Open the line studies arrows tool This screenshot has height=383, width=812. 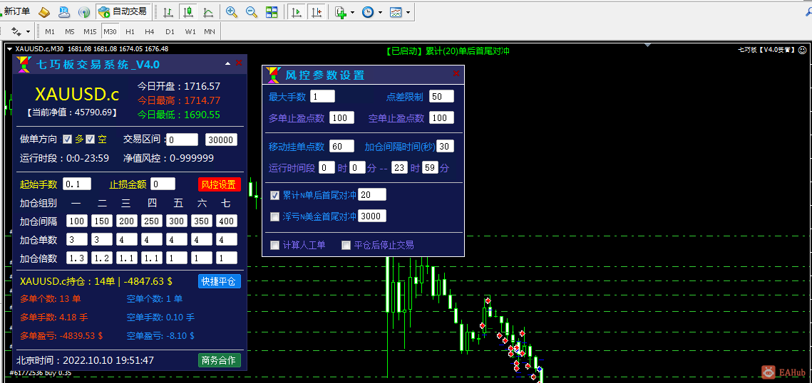tap(16, 31)
